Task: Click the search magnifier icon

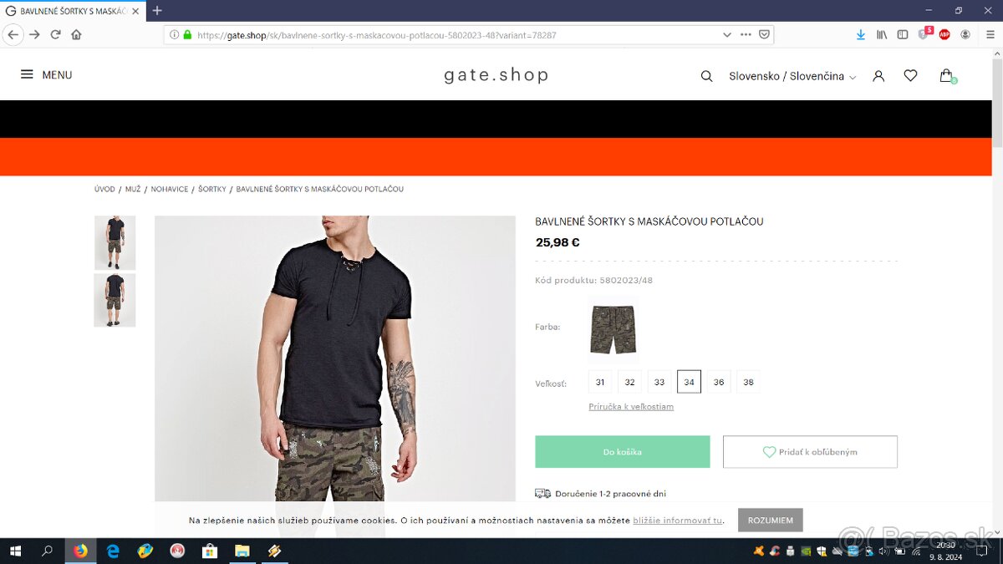Action: tap(706, 76)
